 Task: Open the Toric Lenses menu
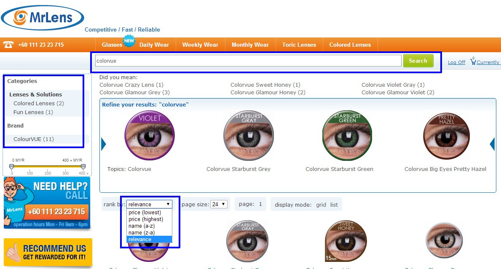299,45
